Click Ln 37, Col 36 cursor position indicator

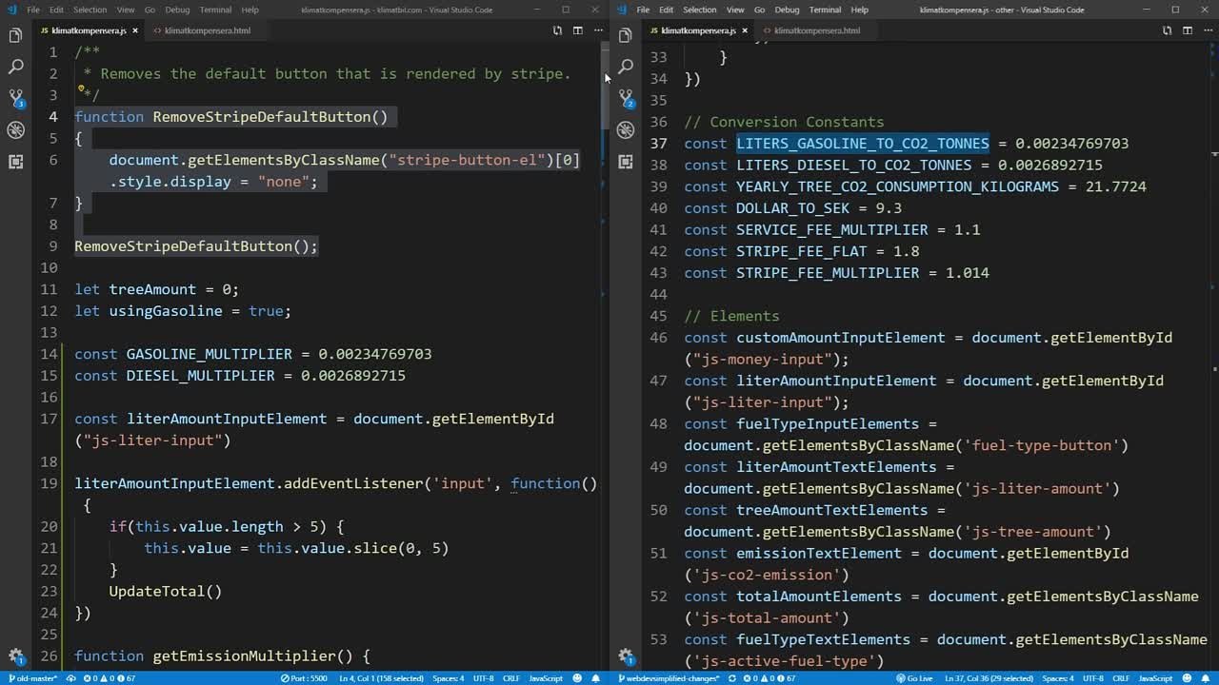click(989, 678)
